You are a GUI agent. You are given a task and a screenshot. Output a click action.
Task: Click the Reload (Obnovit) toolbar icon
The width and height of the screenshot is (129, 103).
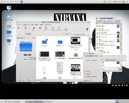pyautogui.click(x=46, y=28)
